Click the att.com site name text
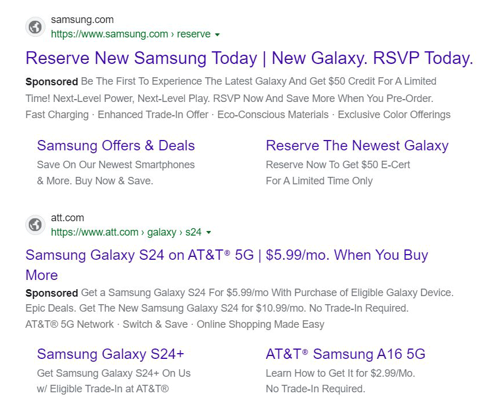The image size is (486, 409). coord(67,218)
